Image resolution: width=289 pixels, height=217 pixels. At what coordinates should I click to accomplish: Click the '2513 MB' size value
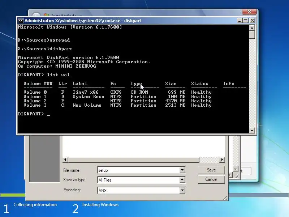point(175,105)
